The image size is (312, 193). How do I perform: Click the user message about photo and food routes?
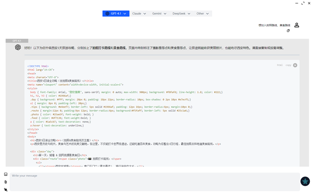coord(274,25)
